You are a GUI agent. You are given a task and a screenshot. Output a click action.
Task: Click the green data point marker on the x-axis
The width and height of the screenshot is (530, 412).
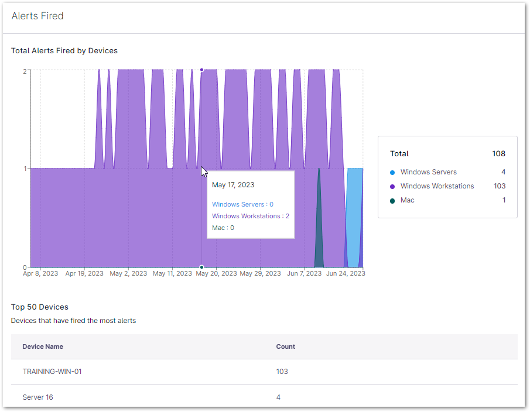(x=201, y=267)
